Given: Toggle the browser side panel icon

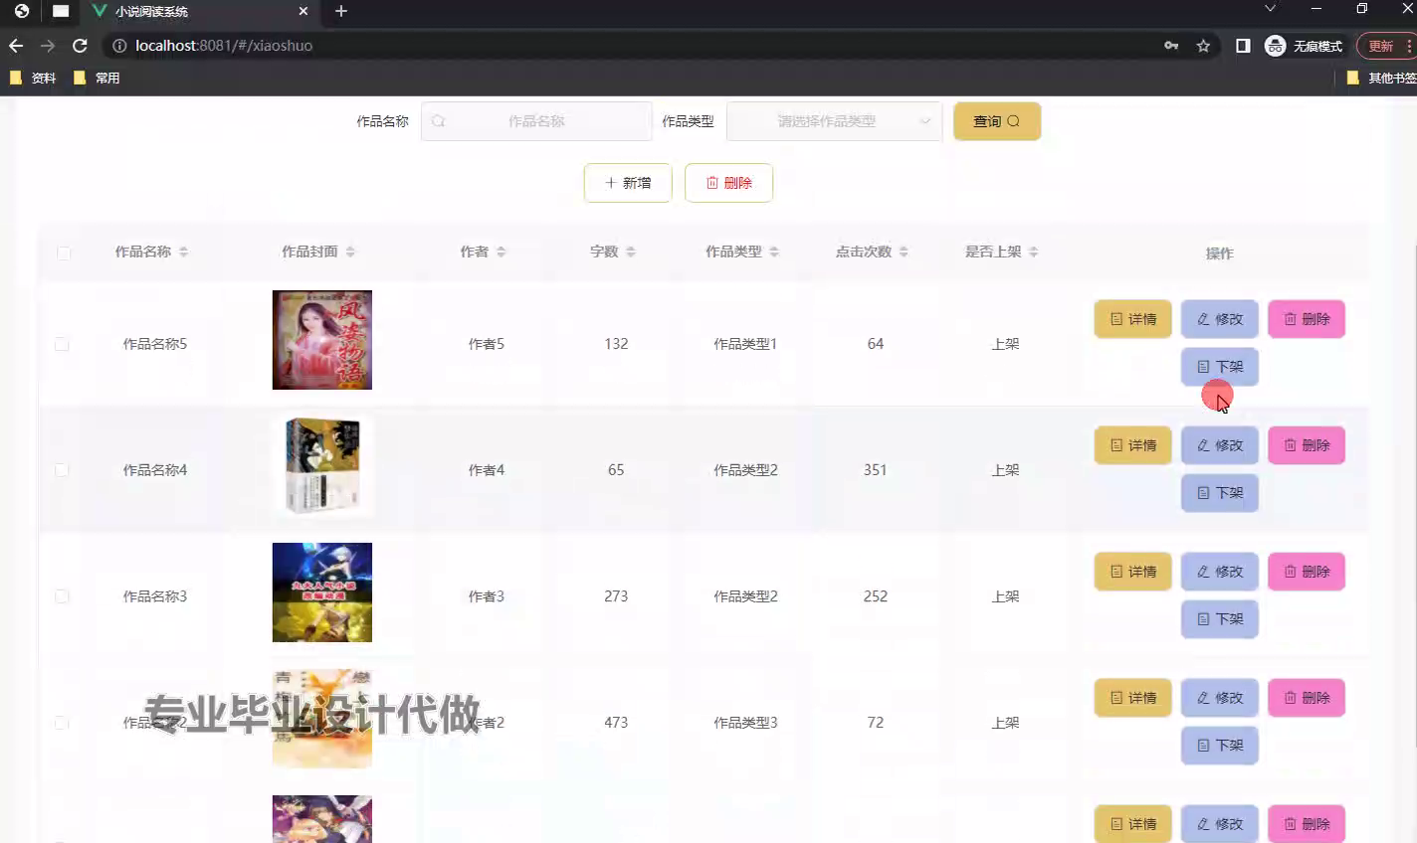Looking at the screenshot, I should click(x=1243, y=46).
